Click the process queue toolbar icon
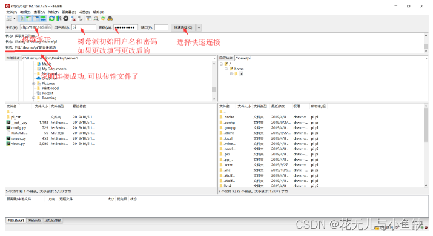 pyautogui.click(x=59, y=19)
